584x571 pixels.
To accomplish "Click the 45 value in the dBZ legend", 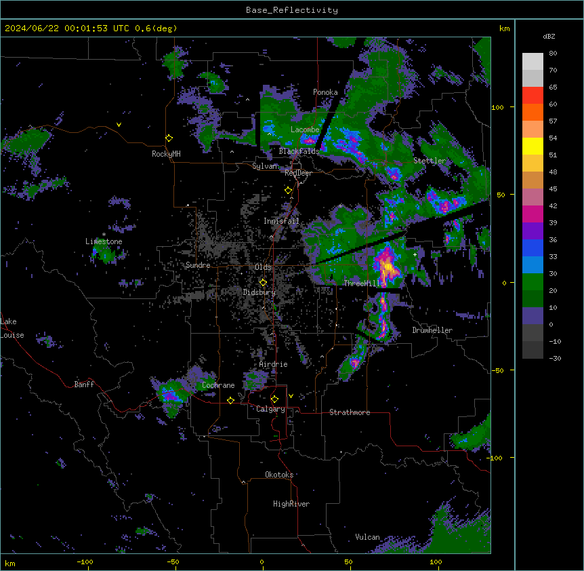I will (553, 189).
